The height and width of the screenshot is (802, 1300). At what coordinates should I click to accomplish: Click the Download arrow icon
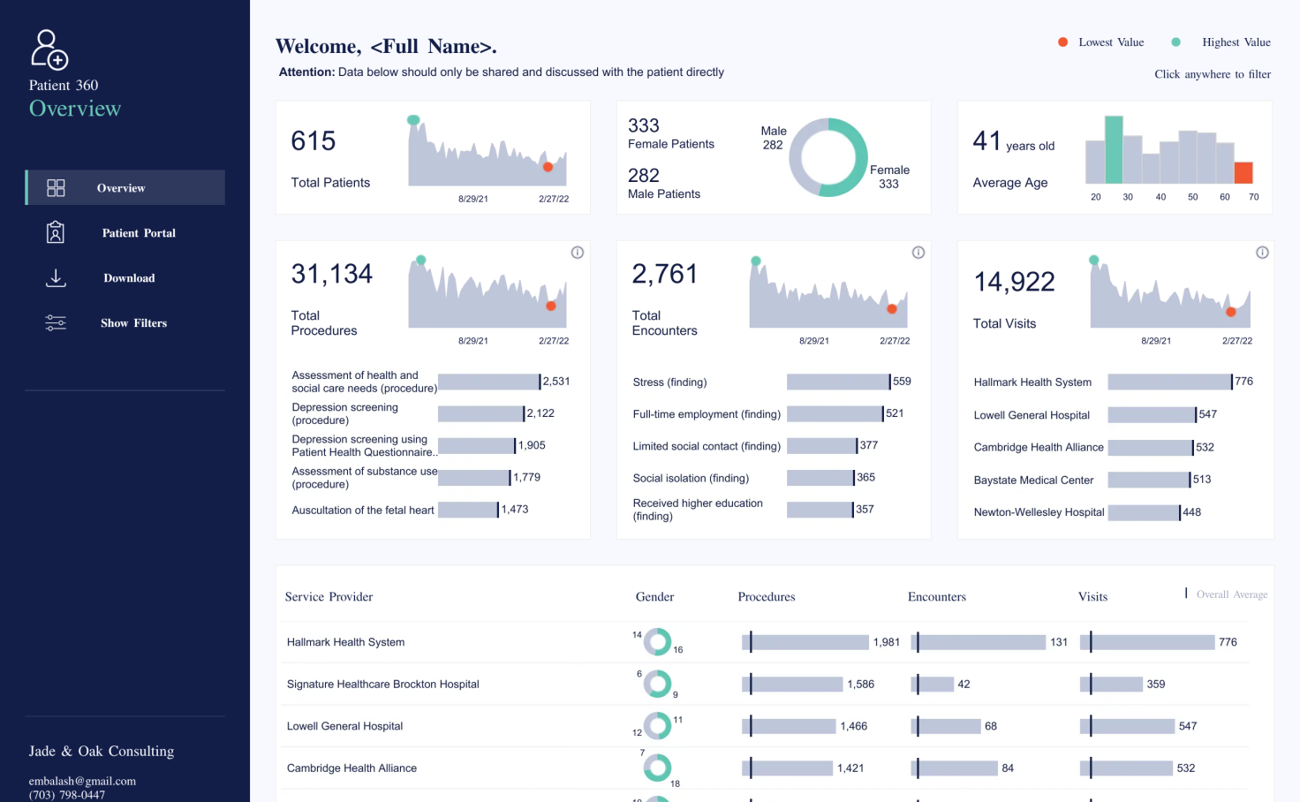56,278
